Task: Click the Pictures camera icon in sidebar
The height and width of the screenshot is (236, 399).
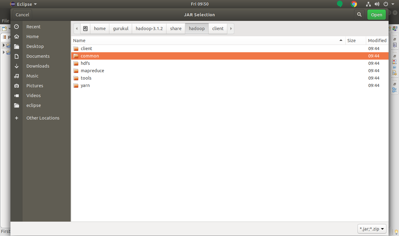Action: click(x=17, y=86)
